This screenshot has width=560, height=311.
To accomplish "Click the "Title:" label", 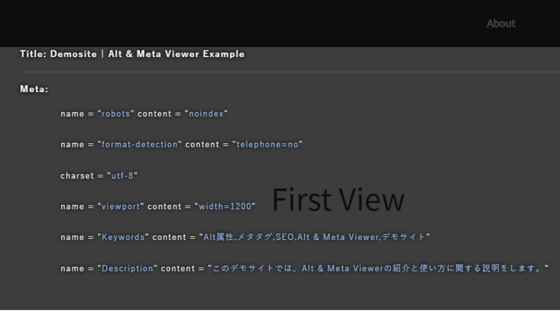I will [x=33, y=54].
